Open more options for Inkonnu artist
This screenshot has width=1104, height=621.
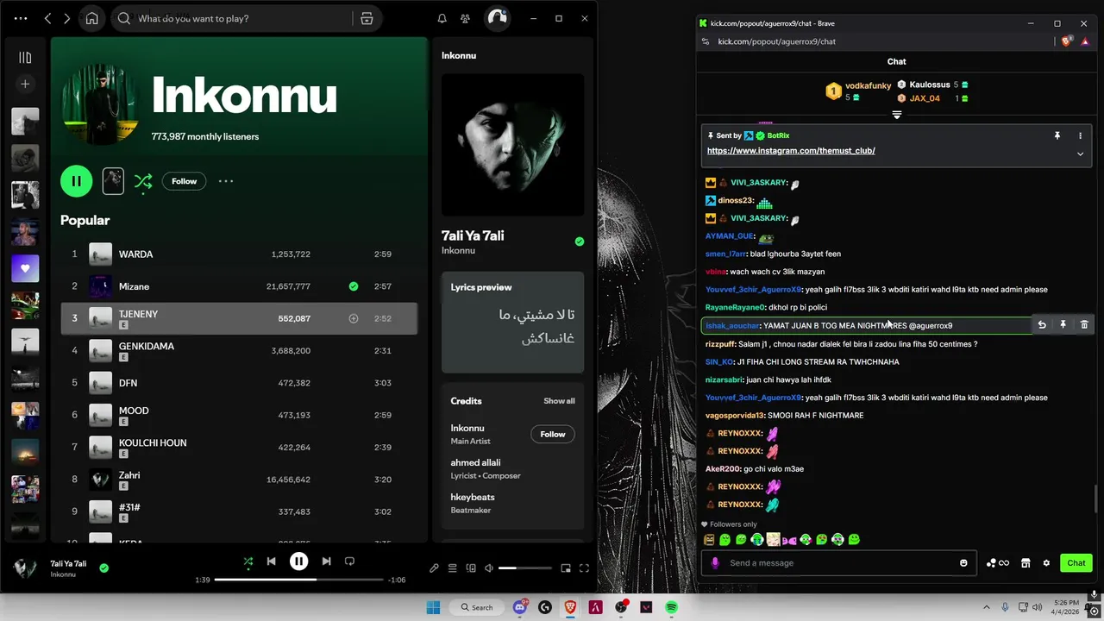coord(226,181)
